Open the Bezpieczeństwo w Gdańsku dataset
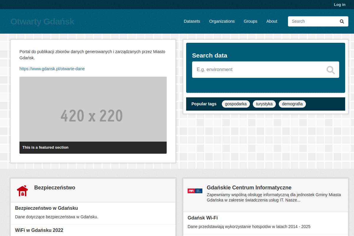The height and width of the screenshot is (236, 354). tap(46, 208)
